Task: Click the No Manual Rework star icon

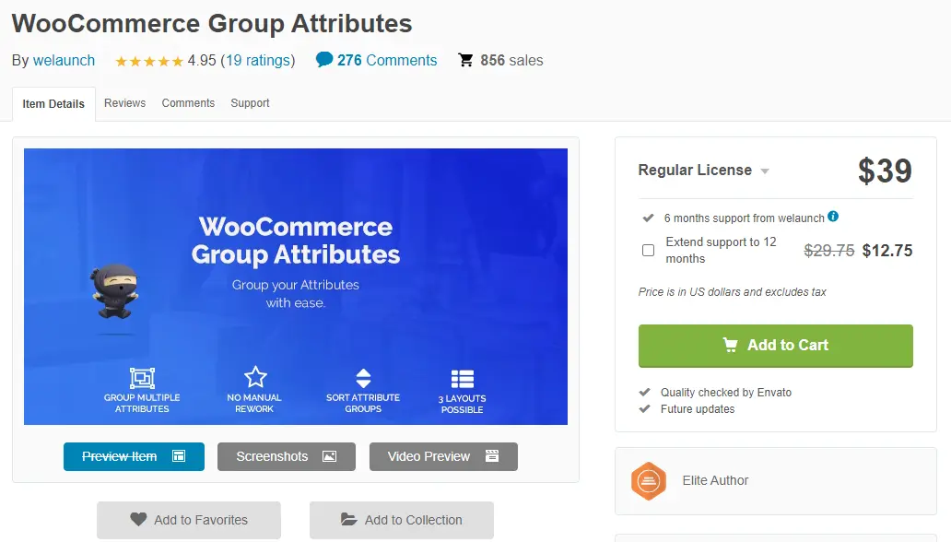Action: [255, 377]
